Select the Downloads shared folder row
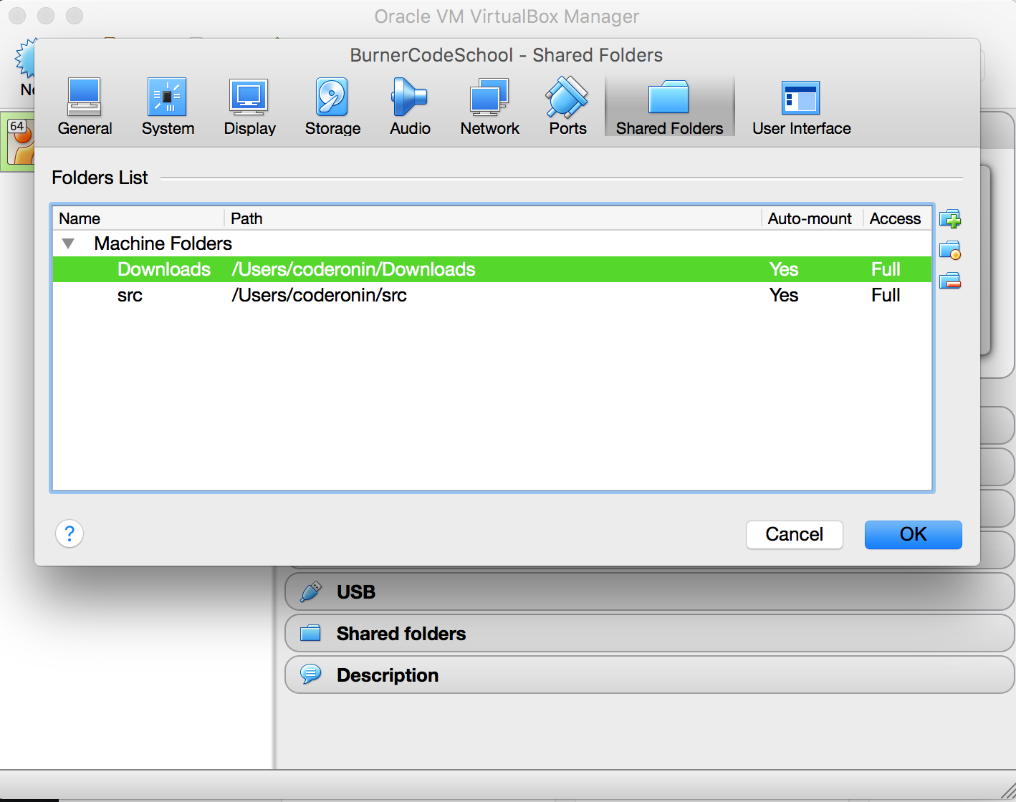This screenshot has height=802, width=1016. point(492,269)
